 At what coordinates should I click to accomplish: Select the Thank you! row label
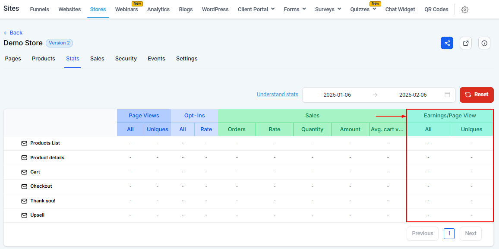point(43,201)
